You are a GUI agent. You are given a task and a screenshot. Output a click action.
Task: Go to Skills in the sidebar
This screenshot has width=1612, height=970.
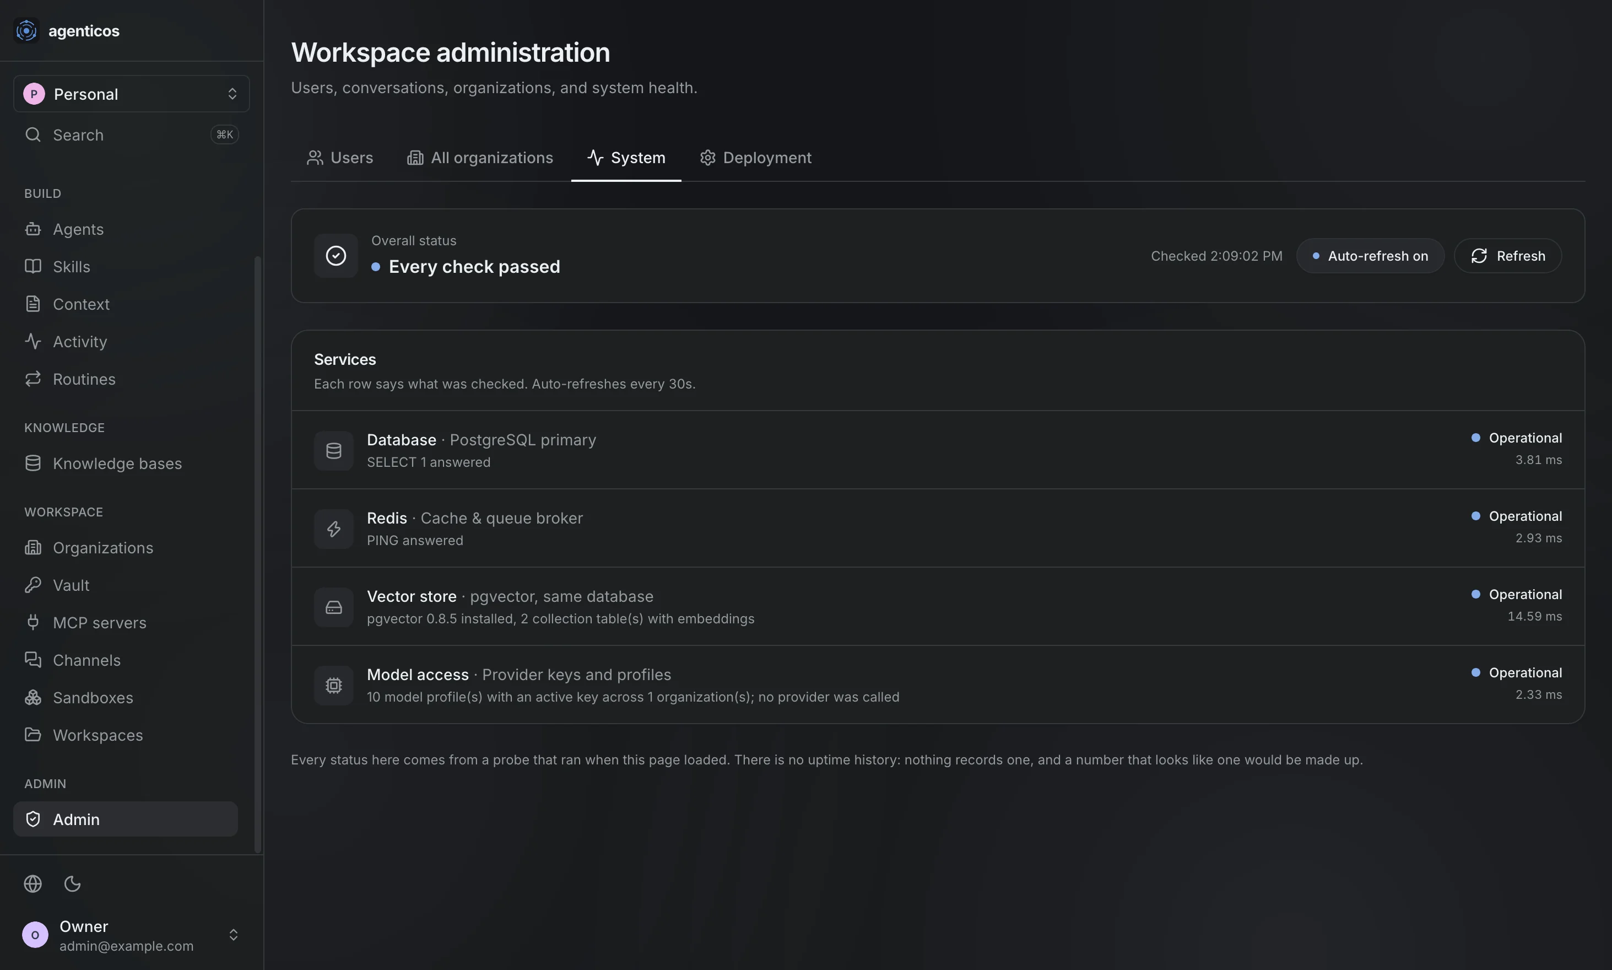coord(126,267)
